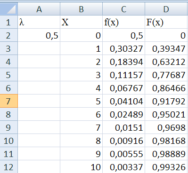Viewport: 188px width, 173px height.
Task: Click cell B1 labeled X
Action: click(81, 22)
